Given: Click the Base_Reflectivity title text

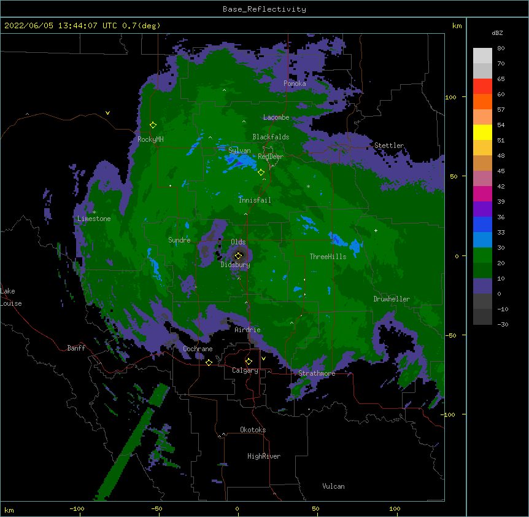Looking at the screenshot, I should pyautogui.click(x=264, y=9).
